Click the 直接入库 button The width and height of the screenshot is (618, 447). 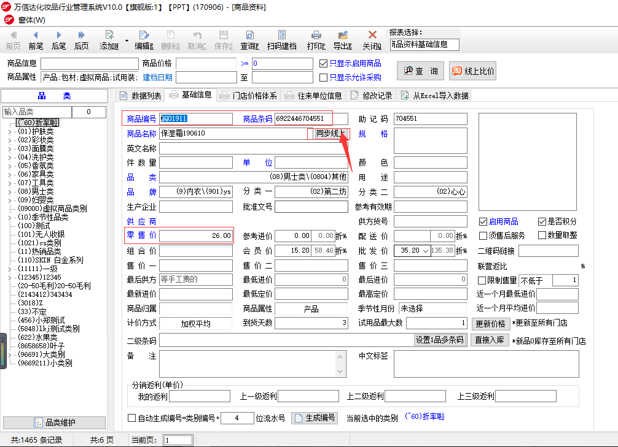490,340
